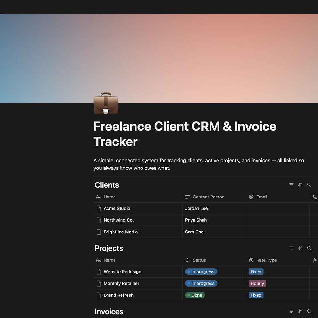
Task: Open Status column header
Action: pos(214,260)
